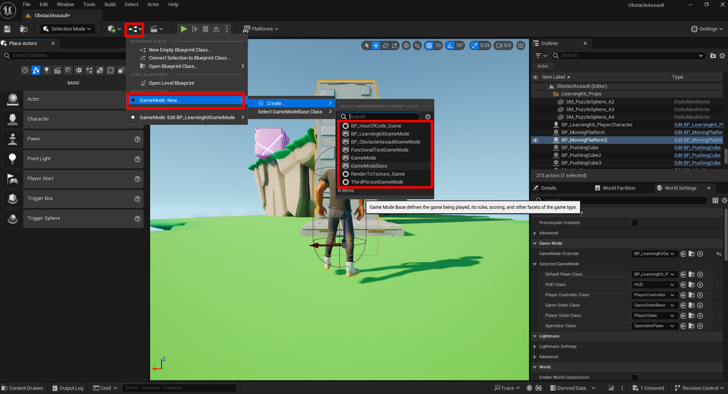Image resolution: width=728 pixels, height=394 pixels.
Task: Click 1 Unsaved indicator
Action: click(x=648, y=388)
